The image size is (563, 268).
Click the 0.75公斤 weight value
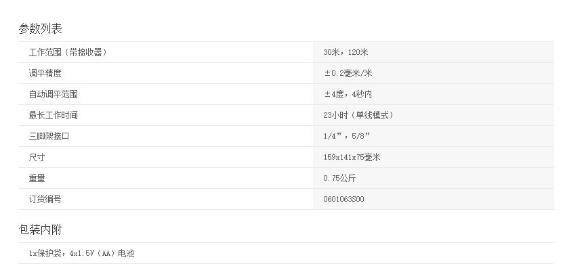[x=339, y=178]
